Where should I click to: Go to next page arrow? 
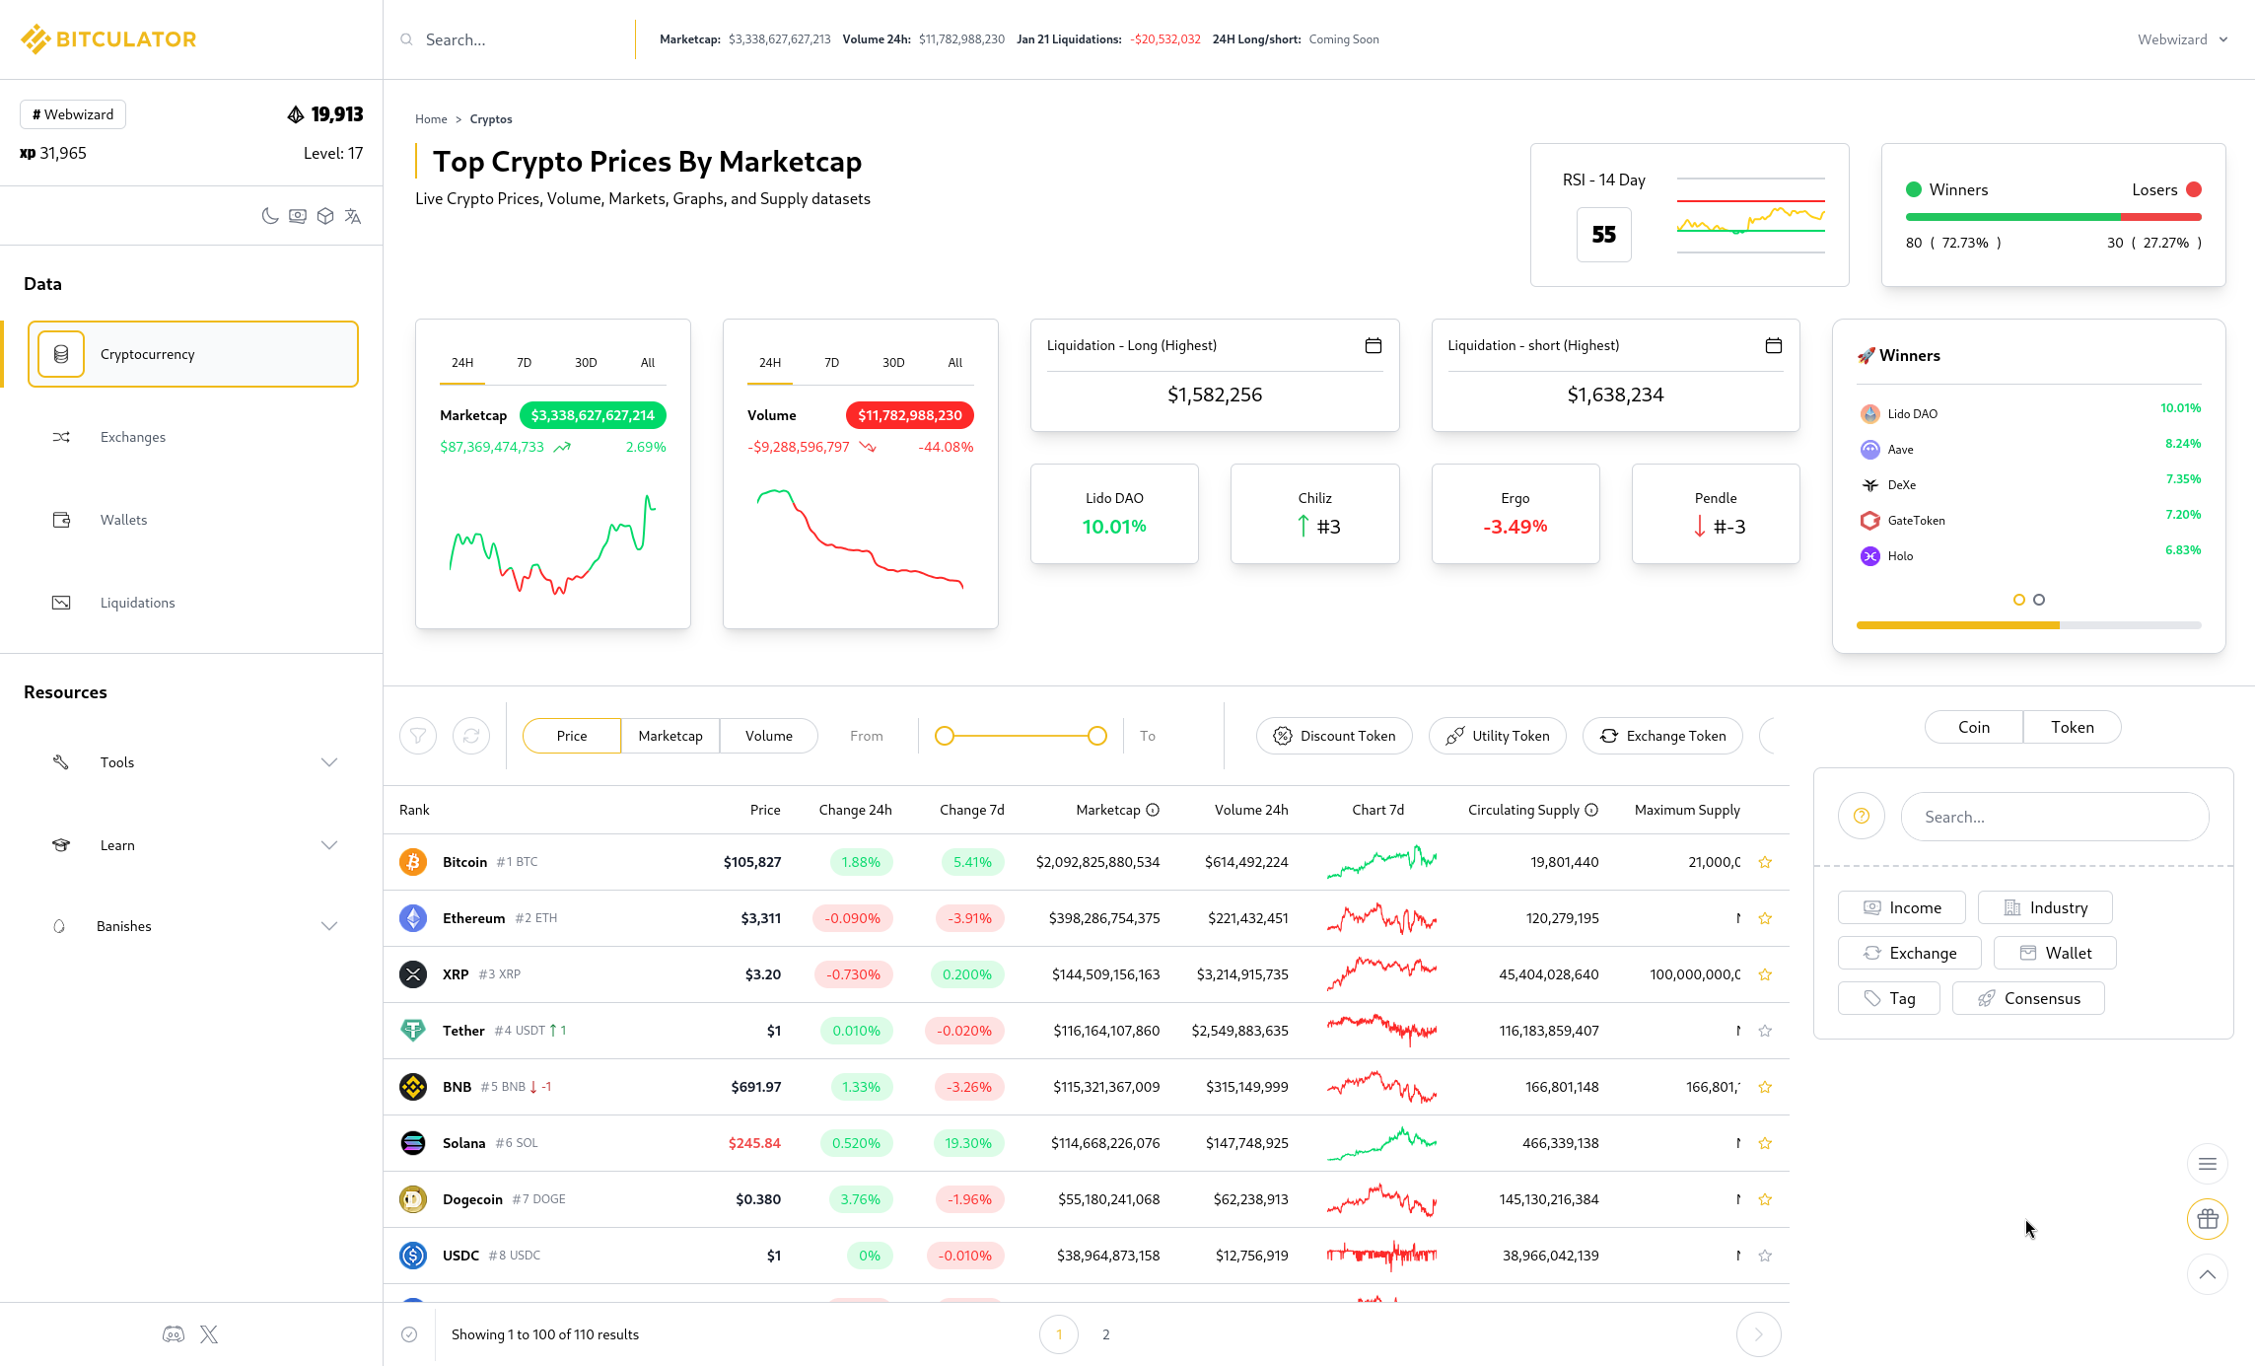[x=1758, y=1334]
